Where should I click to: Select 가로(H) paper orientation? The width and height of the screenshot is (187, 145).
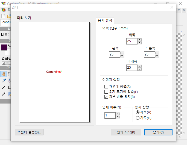coord(138,118)
